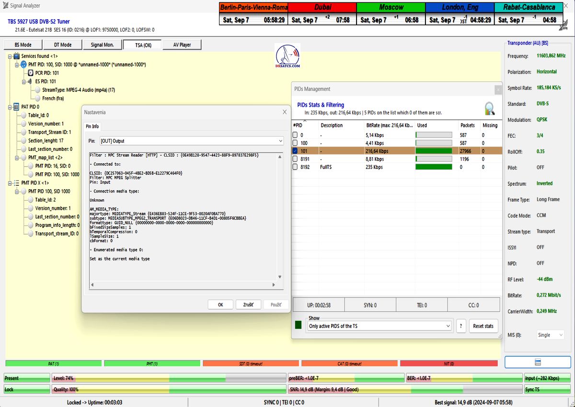Click the table icon next to PAT PID 0
The width and height of the screenshot is (575, 407).
(16, 107)
